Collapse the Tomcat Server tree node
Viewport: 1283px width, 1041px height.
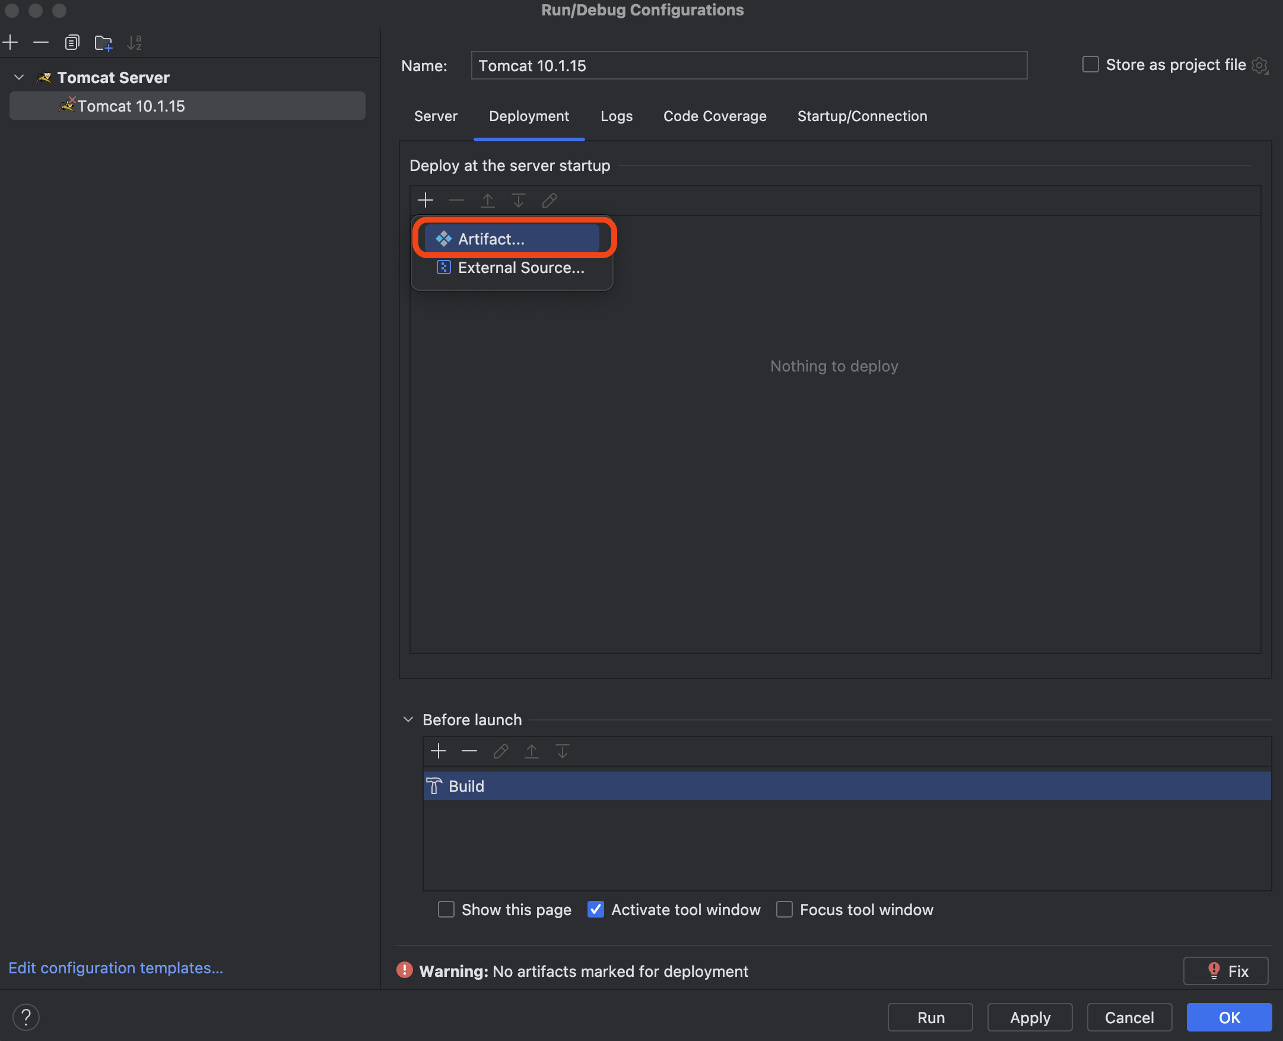(19, 77)
